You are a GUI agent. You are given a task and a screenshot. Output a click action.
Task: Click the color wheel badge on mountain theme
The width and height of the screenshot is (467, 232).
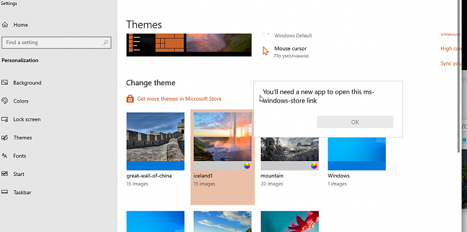tap(314, 165)
